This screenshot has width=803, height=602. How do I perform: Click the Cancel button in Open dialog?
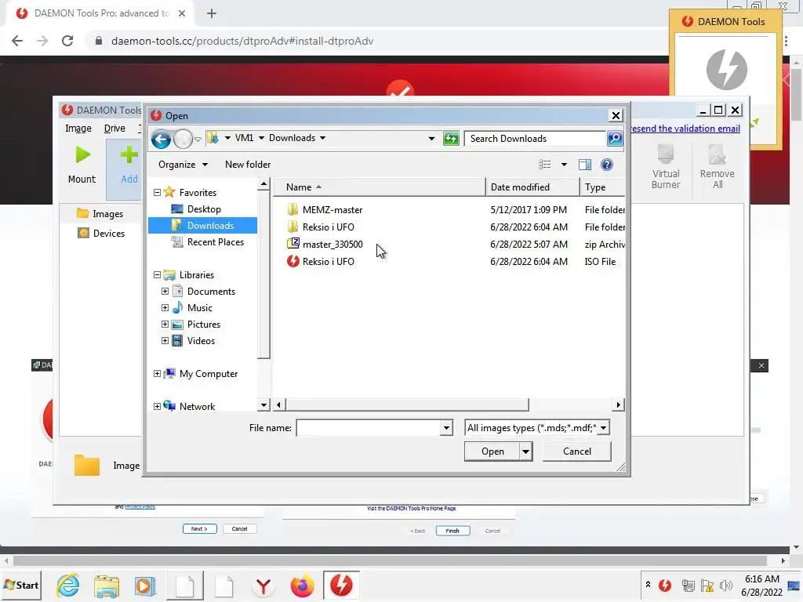pos(577,451)
